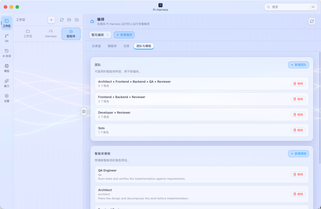The image size is (321, 209).
Task: Add a new workspace with plus button
Action: [51, 20]
